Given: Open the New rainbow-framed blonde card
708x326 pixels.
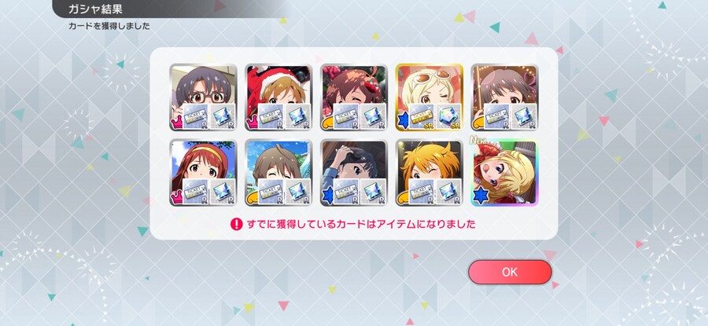Looking at the screenshot, I should tap(504, 173).
